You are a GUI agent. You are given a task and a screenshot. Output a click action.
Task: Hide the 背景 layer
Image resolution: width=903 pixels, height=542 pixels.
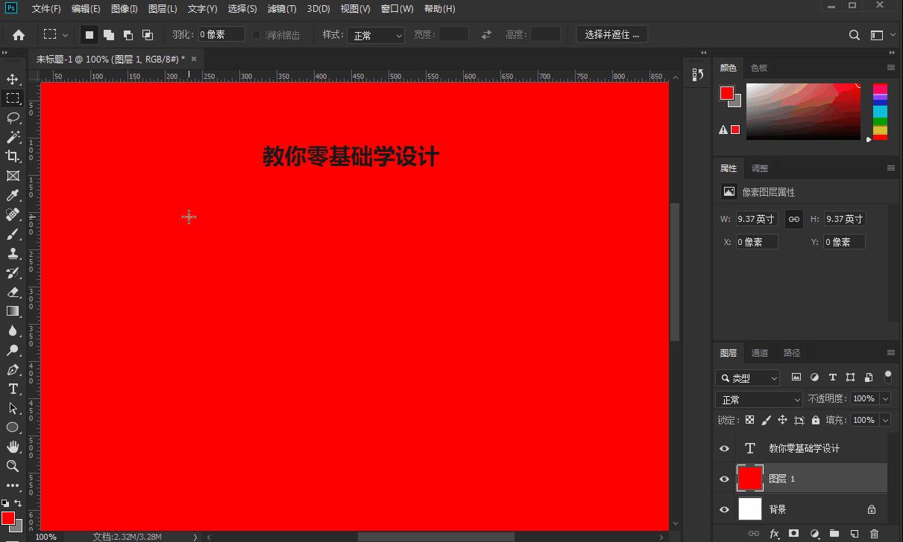(x=724, y=509)
